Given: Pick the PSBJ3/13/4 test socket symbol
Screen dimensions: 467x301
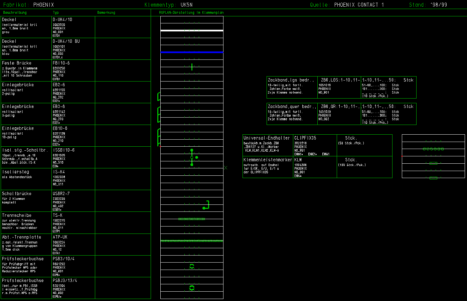Looking at the screenshot, I should [x=192, y=288].
